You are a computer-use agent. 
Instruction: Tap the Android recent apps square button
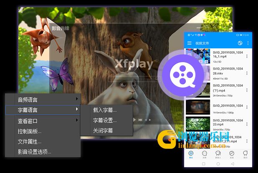(x=204, y=164)
